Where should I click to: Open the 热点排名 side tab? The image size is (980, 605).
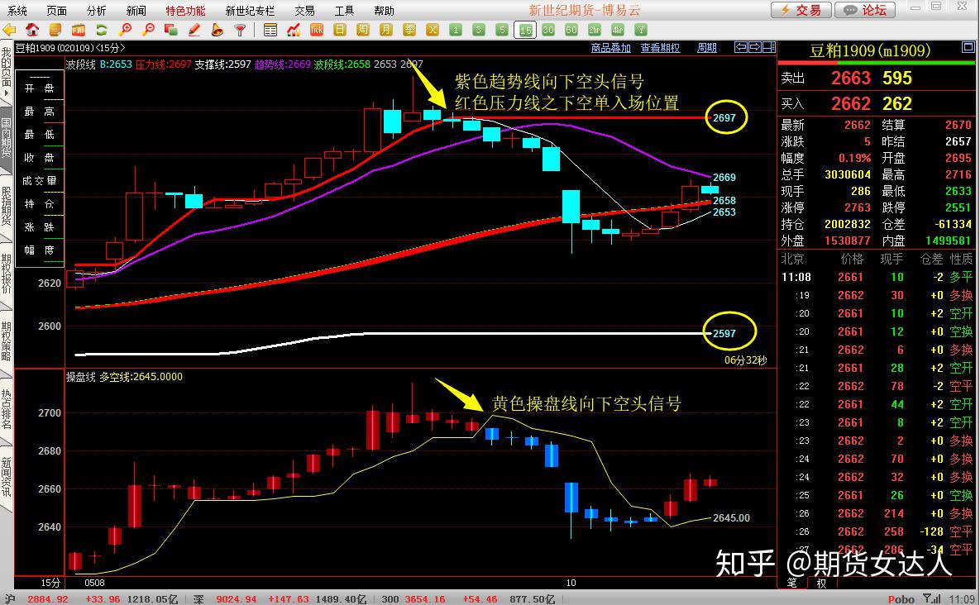pyautogui.click(x=7, y=409)
